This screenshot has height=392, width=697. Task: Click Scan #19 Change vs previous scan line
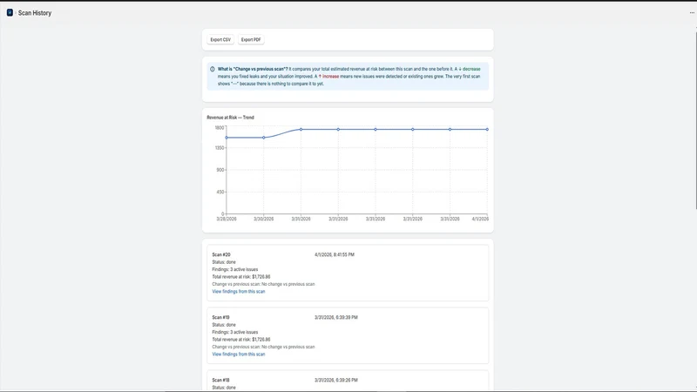point(263,347)
